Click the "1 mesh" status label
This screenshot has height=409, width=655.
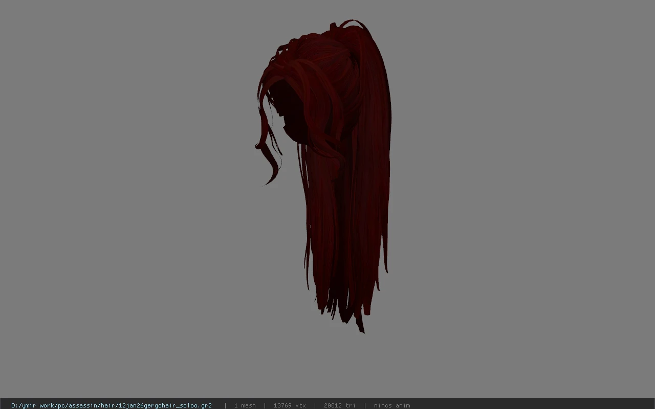[245, 405]
